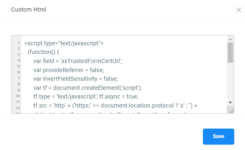Click the invertFieldSensitivity code line

click(x=76, y=79)
